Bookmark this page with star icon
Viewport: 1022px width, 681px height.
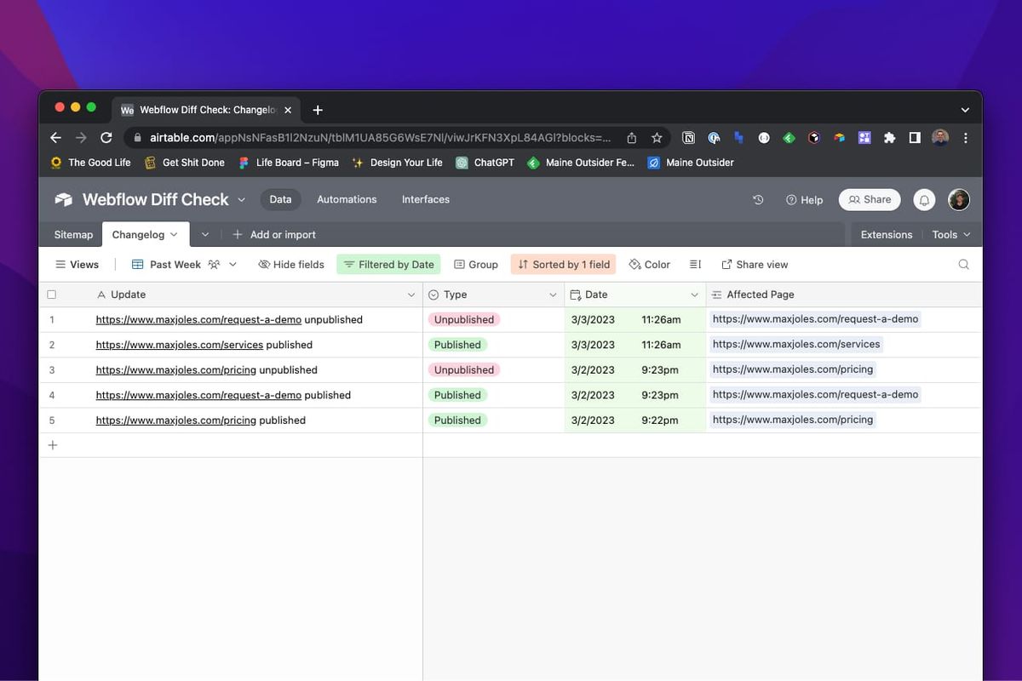[x=657, y=138]
